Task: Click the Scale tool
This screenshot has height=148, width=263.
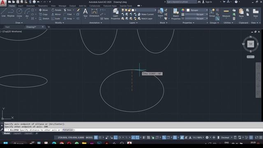Action: click(x=56, y=18)
